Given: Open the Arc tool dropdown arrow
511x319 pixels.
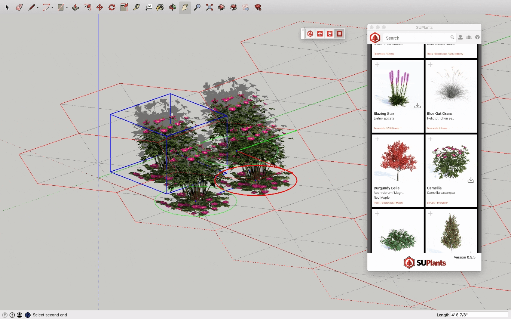Looking at the screenshot, I should (52, 7).
